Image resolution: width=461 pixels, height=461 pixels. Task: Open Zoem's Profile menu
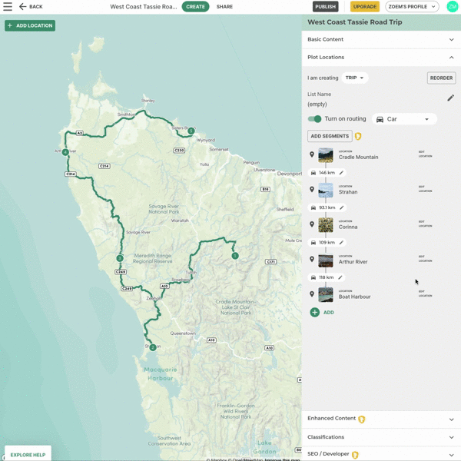[412, 7]
